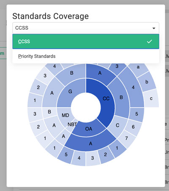Click the CCSS combo box field

pyautogui.click(x=86, y=28)
